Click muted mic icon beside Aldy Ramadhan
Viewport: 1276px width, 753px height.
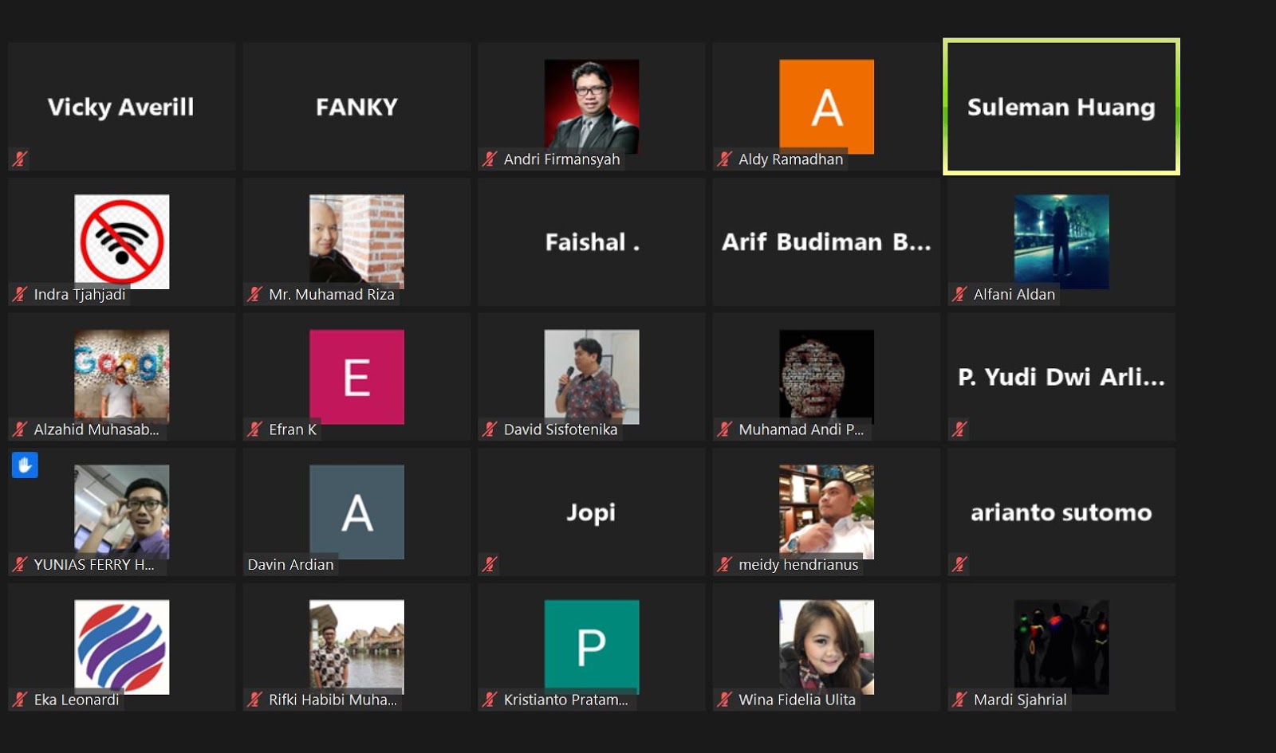(724, 159)
